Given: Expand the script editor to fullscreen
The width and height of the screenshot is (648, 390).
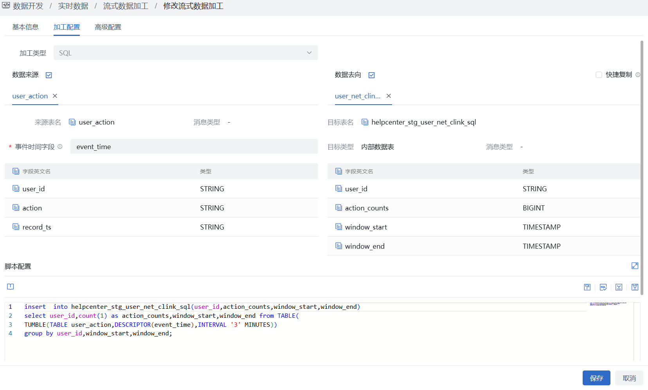Looking at the screenshot, I should (635, 266).
